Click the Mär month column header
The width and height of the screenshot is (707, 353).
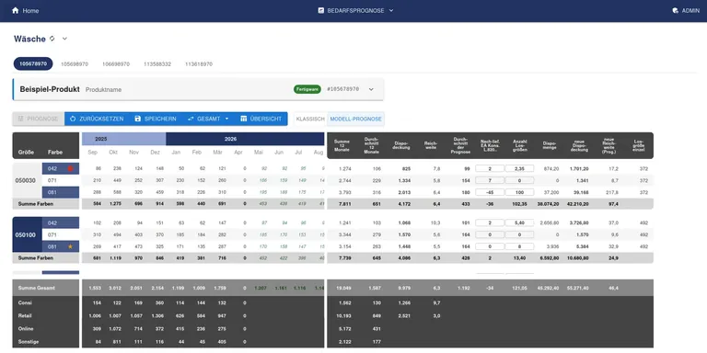click(218, 153)
